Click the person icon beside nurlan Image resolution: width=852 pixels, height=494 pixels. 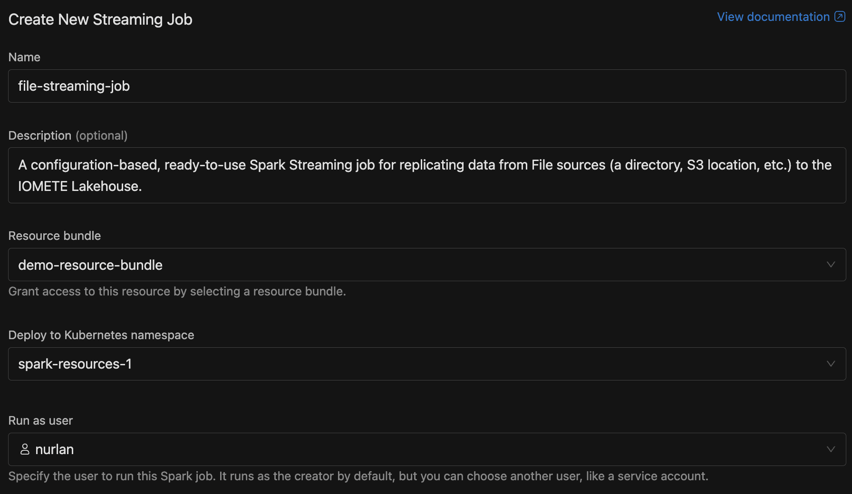pyautogui.click(x=25, y=449)
